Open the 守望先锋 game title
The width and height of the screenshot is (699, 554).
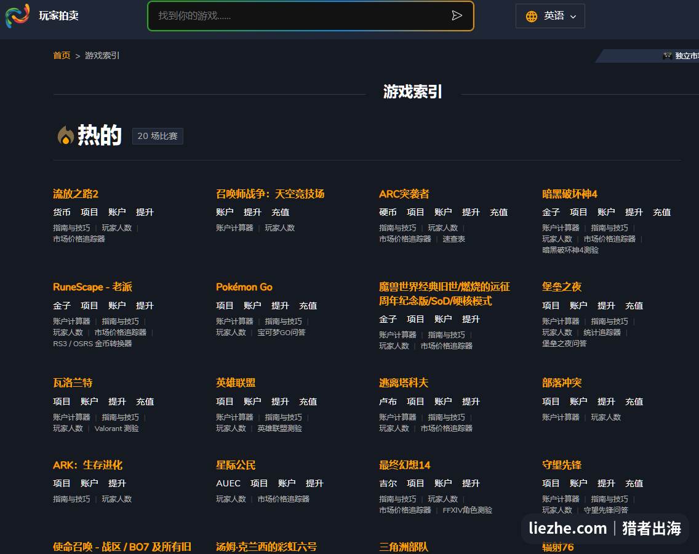click(x=562, y=465)
